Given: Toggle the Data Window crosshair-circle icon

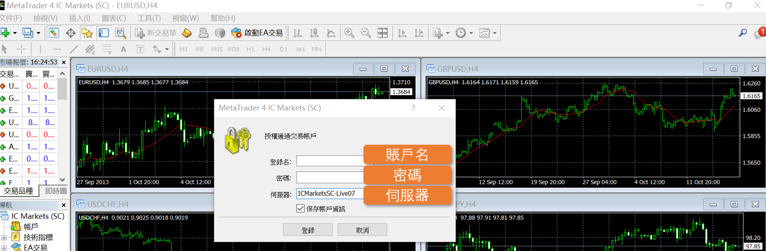Looking at the screenshot, I should coord(70,33).
